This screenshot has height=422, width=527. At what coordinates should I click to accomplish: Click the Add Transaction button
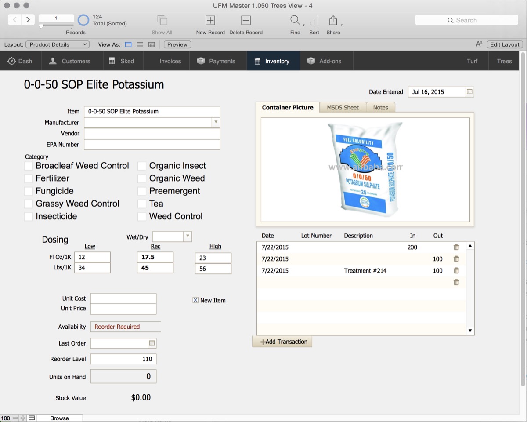[x=282, y=342]
